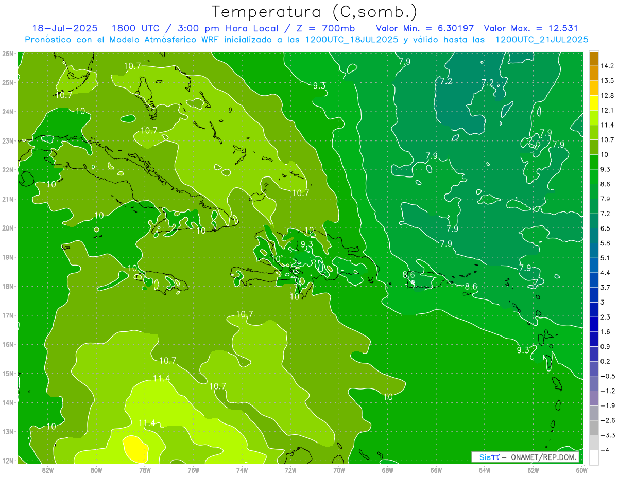Click the 70W longitude axis label
The height and width of the screenshot is (477, 618).
click(x=339, y=470)
